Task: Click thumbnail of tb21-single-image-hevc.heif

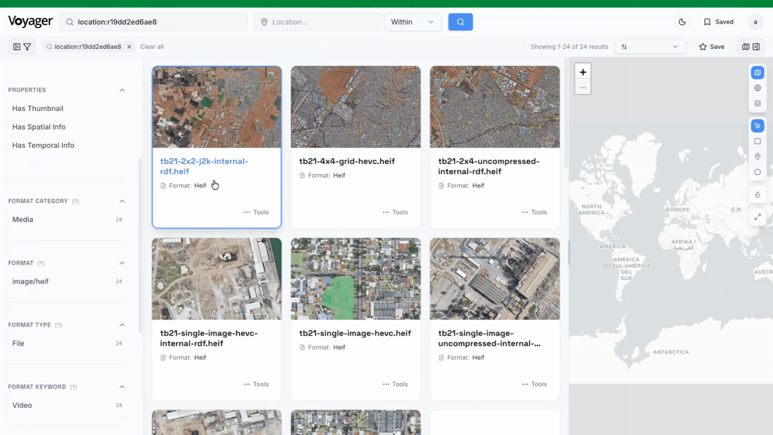Action: coord(355,279)
